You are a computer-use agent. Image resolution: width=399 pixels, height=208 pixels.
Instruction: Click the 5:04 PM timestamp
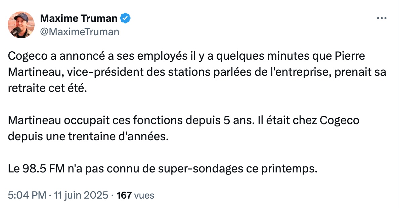tap(27, 195)
